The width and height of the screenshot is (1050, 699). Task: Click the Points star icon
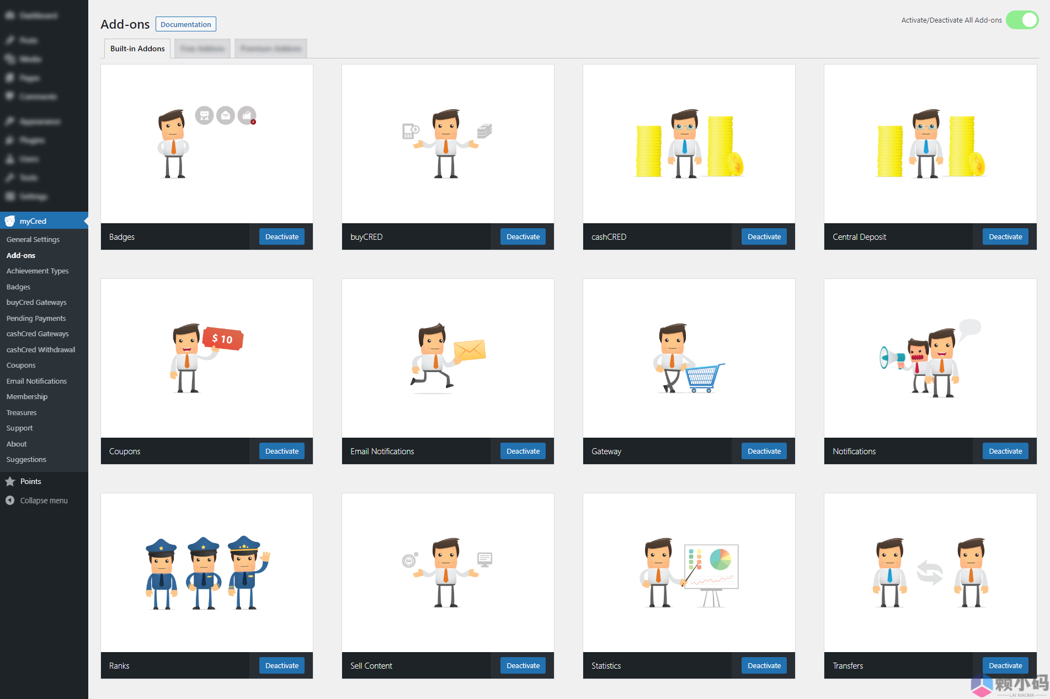10,481
